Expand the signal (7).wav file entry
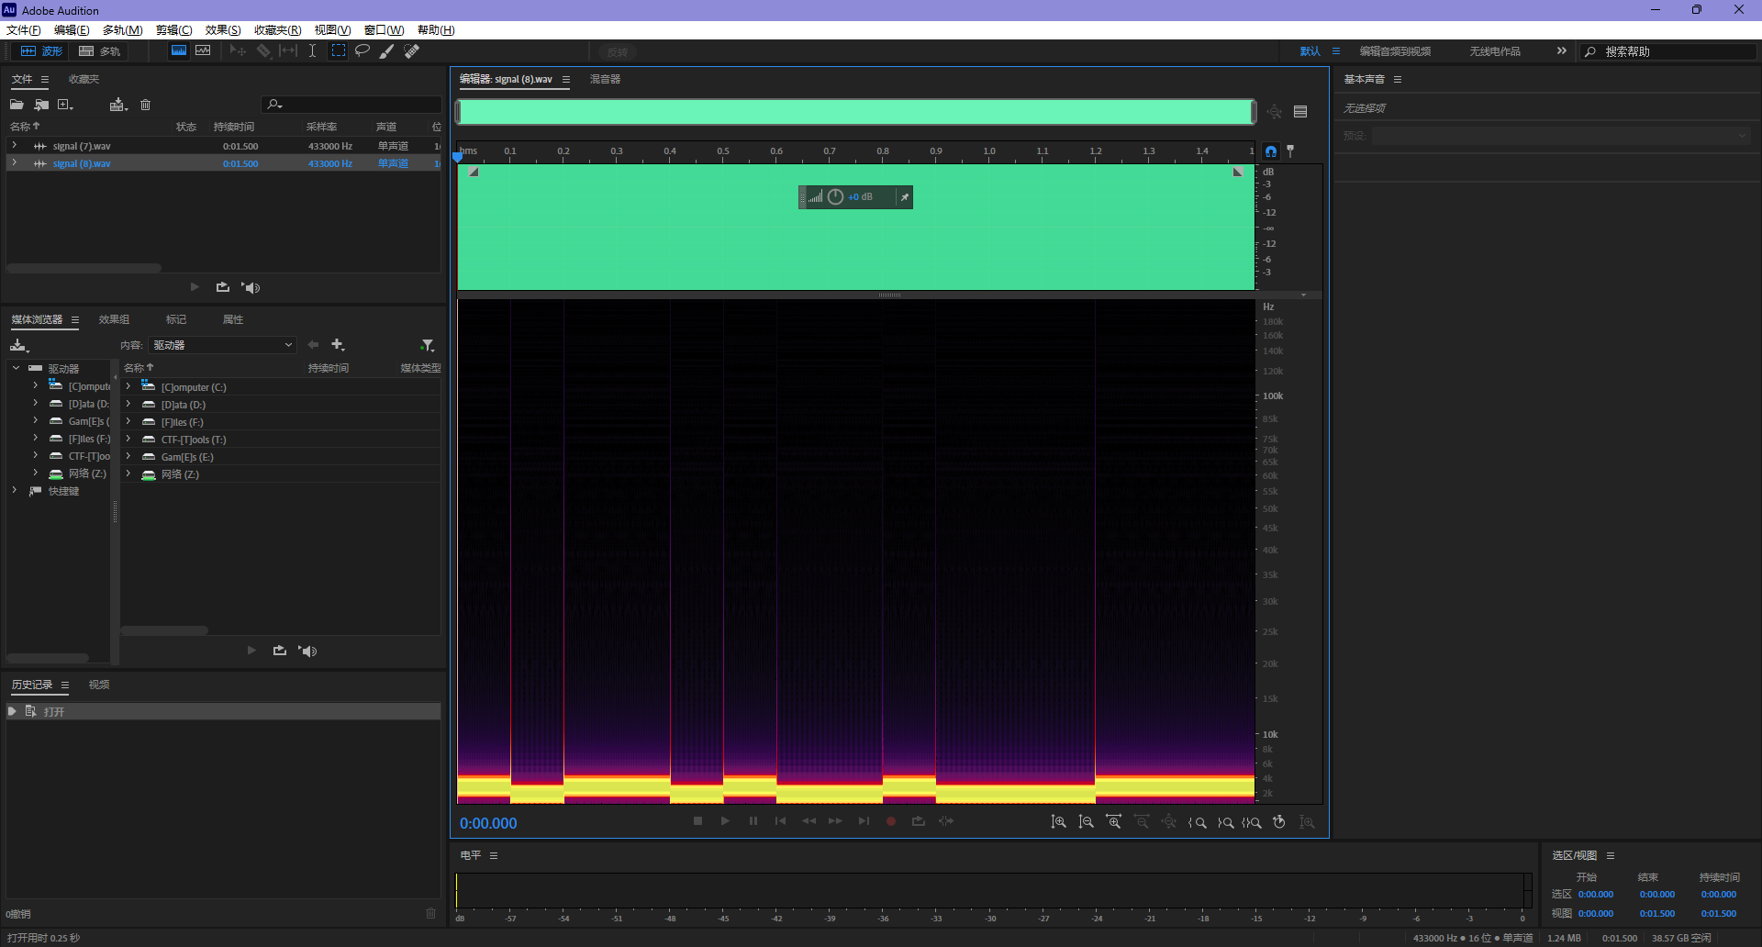 coord(15,146)
